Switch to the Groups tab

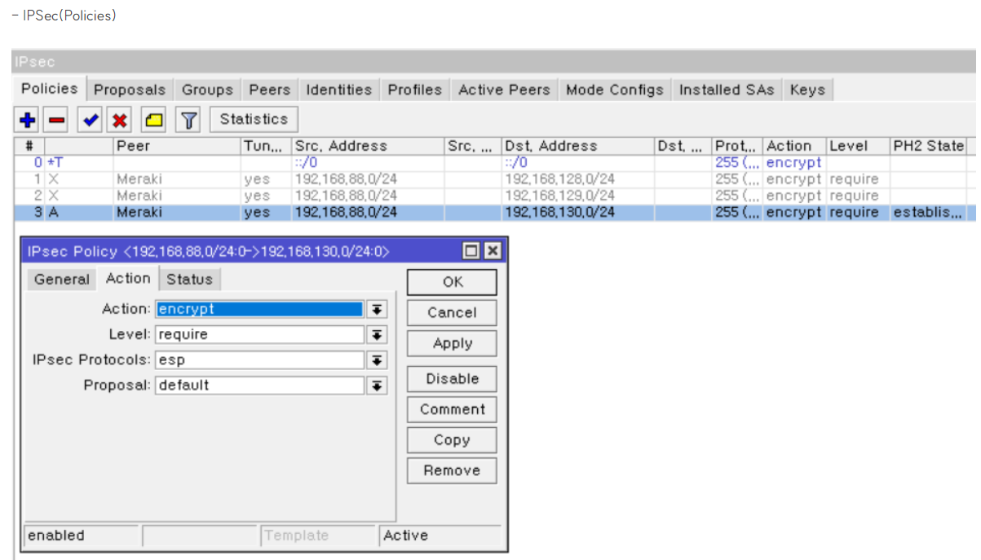pyautogui.click(x=207, y=90)
